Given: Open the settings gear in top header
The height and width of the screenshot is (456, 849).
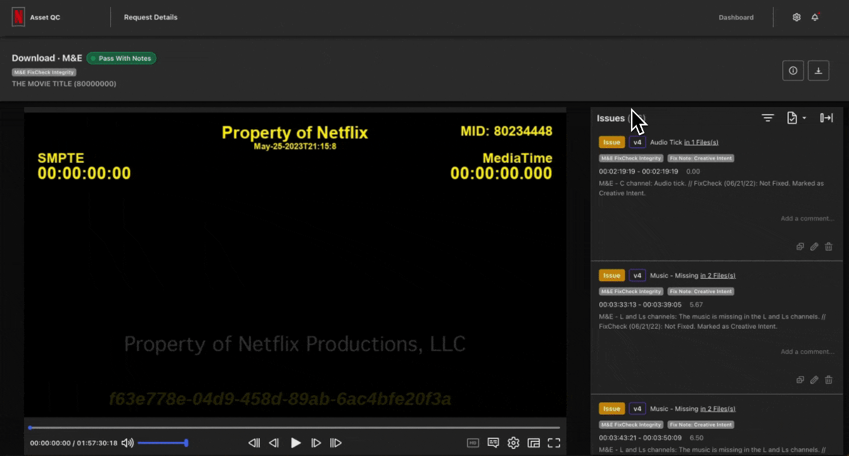Looking at the screenshot, I should [796, 17].
